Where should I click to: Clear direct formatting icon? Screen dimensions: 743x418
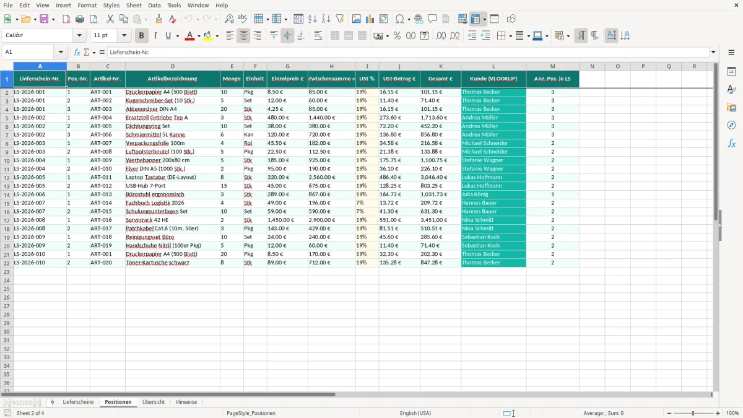[x=172, y=19]
